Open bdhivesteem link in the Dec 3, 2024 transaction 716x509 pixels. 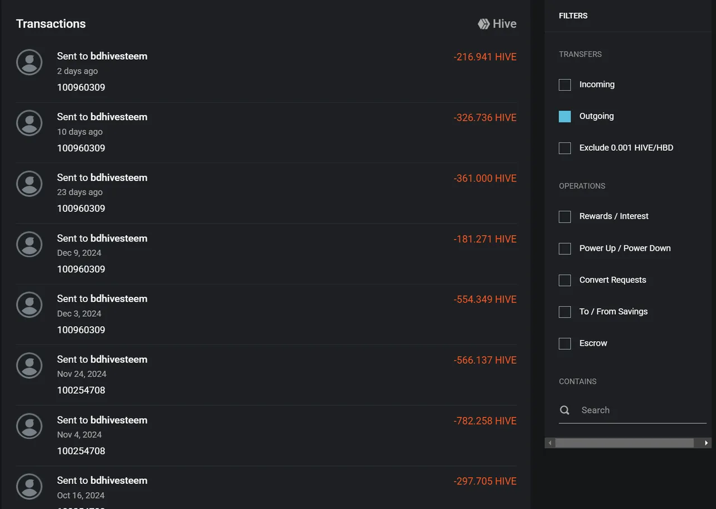[x=119, y=298]
